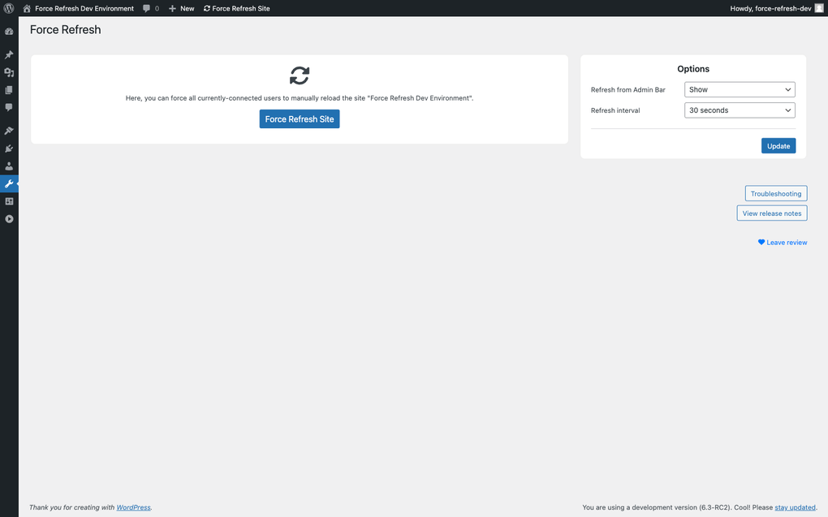Click the WordPress logo in the admin bar
This screenshot has height=517, width=828.
pyautogui.click(x=8, y=8)
